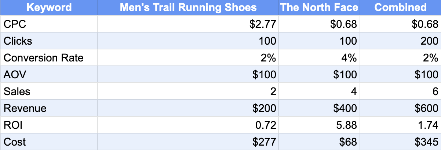This screenshot has height=150, width=441.
Task: Select the Cost row label
Action: coord(49,142)
